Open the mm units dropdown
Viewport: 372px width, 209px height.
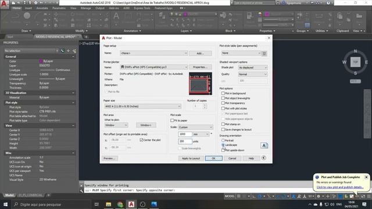point(201,134)
